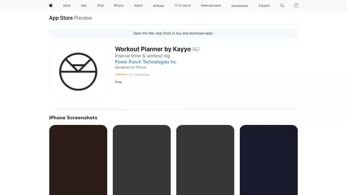Click the App Store heading link
The image size is (347, 195).
[61, 18]
